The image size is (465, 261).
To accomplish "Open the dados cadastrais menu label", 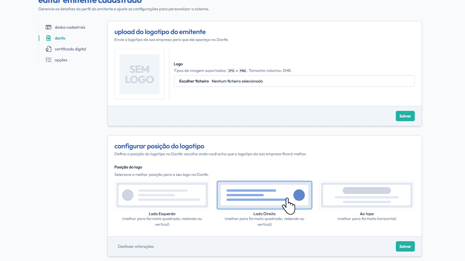I will coord(70,28).
